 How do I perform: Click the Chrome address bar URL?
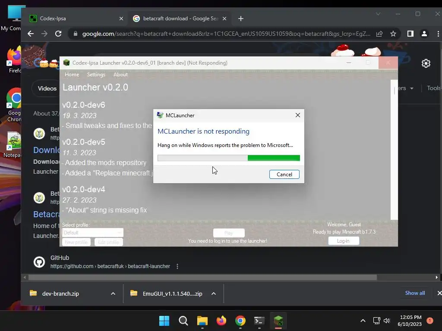tap(226, 34)
